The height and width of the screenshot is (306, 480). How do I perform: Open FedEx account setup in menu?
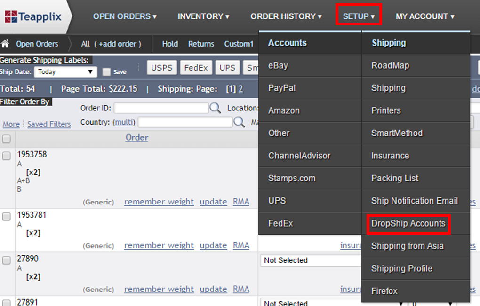(310, 223)
